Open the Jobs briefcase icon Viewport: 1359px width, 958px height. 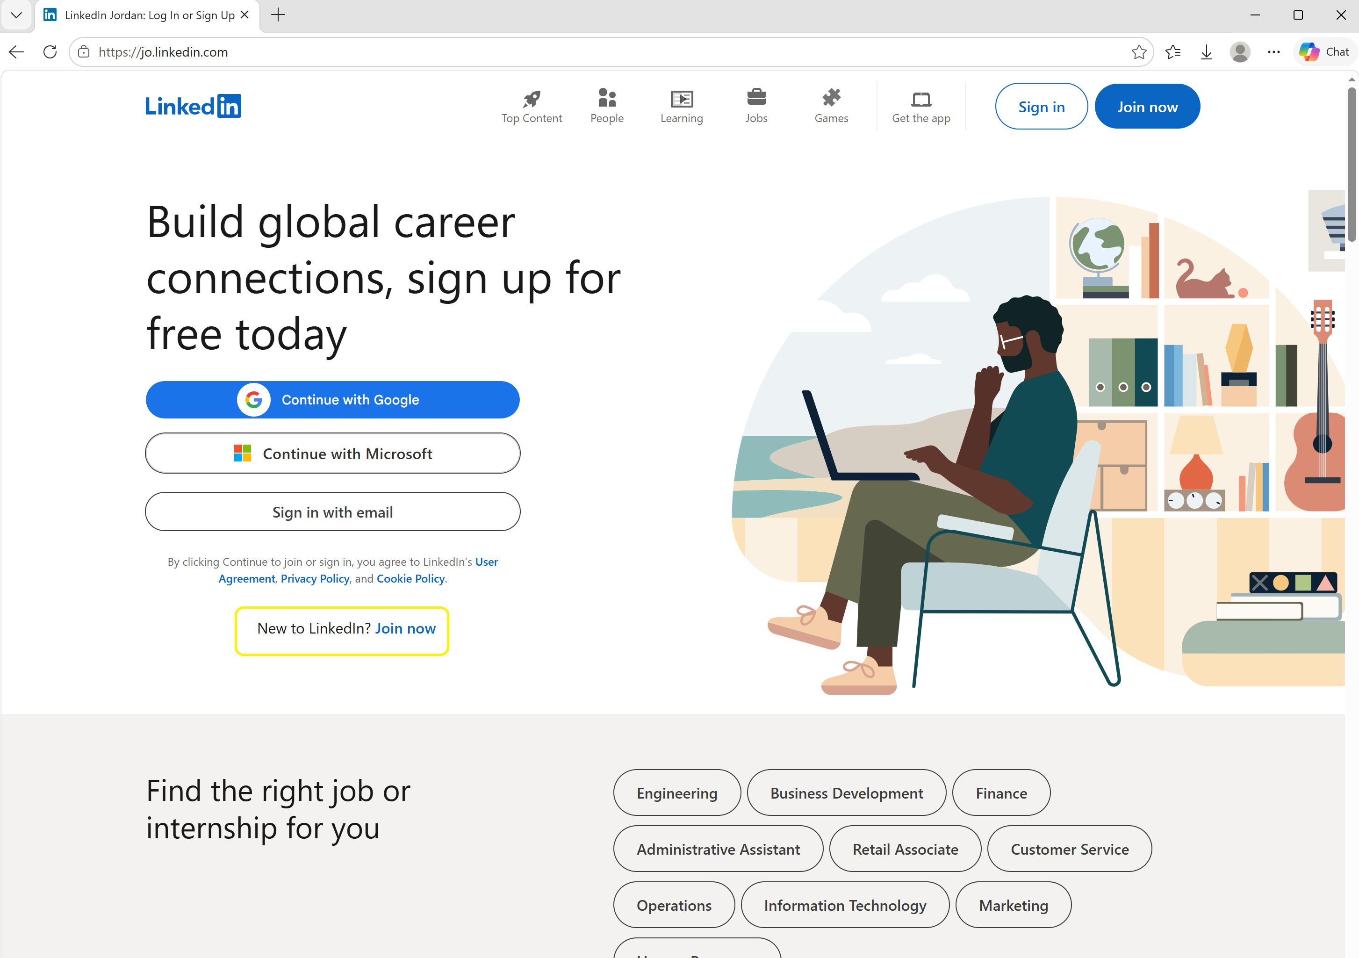tap(756, 97)
